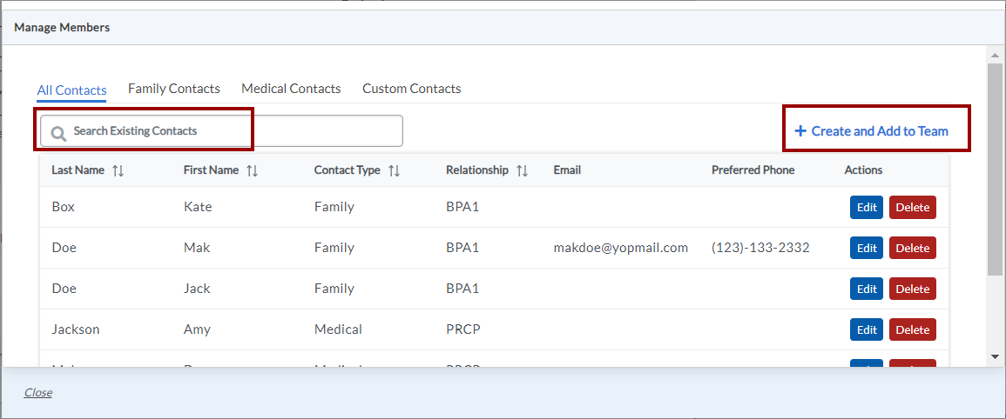
Task: Edit Amy Jackson contact
Action: tap(867, 330)
